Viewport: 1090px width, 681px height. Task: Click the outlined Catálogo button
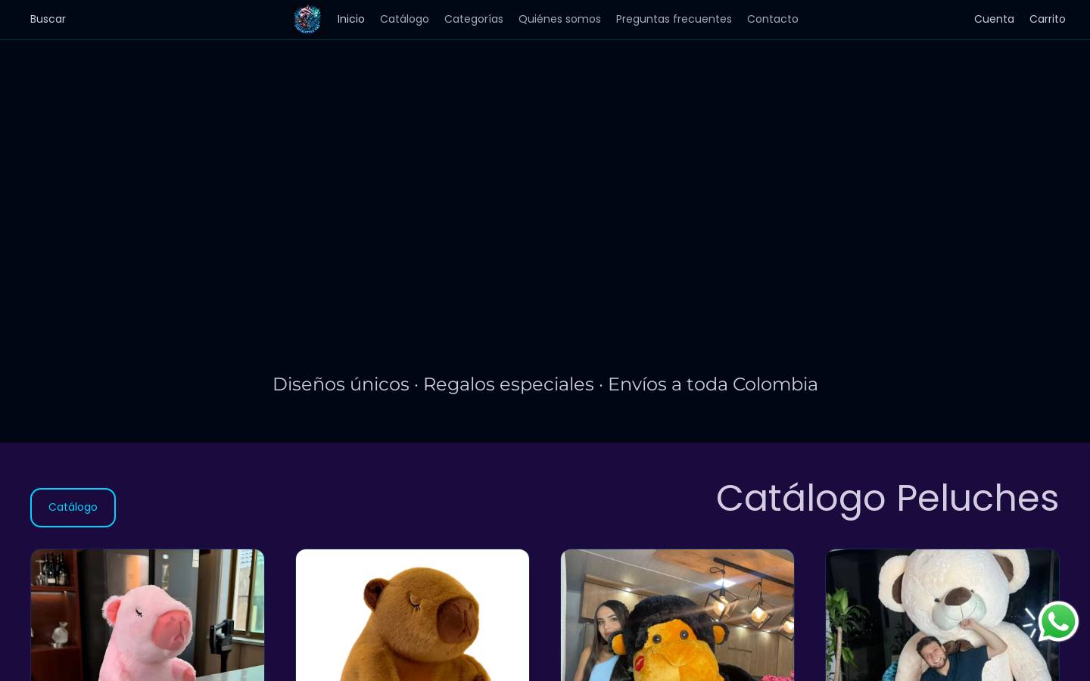[73, 508]
